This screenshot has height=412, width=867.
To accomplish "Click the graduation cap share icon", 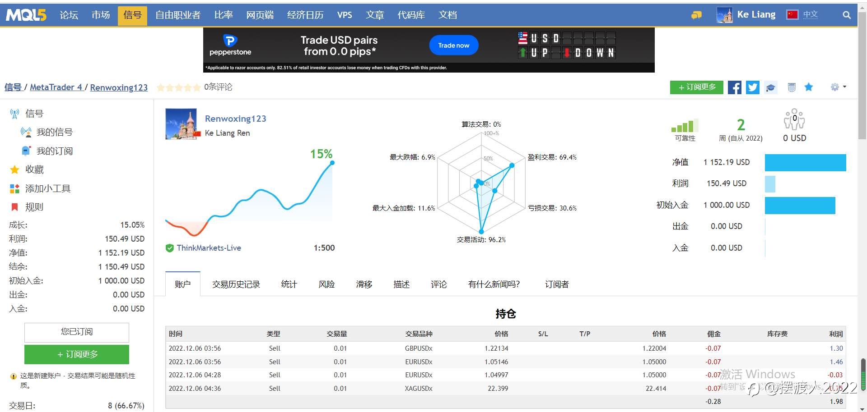I will click(771, 87).
